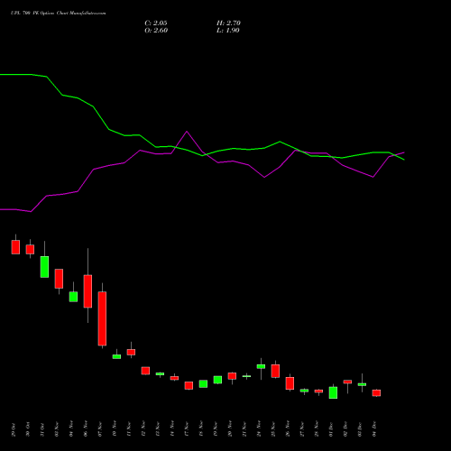451x451 pixels.
Task: Select the '29 Oct' date label
Action: [14, 429]
